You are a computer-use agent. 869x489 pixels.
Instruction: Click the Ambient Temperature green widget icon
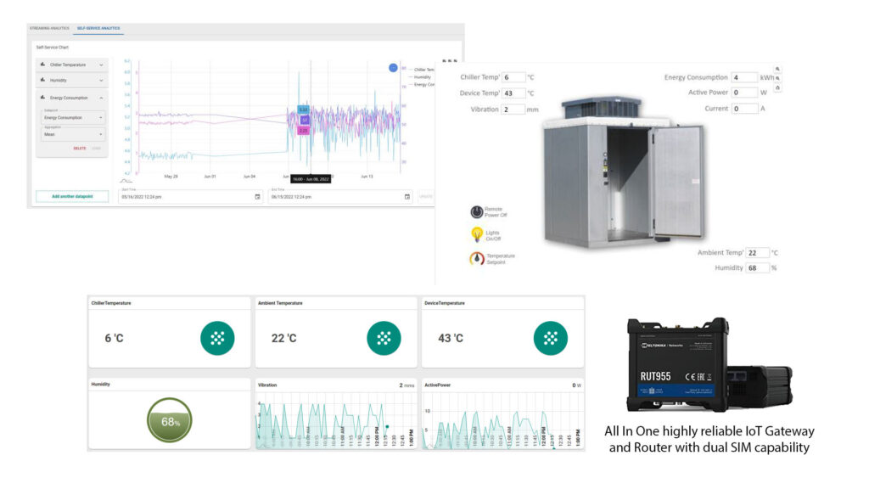(x=384, y=338)
